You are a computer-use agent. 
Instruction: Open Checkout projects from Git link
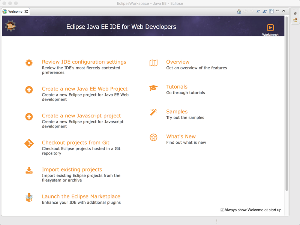[x=76, y=143]
